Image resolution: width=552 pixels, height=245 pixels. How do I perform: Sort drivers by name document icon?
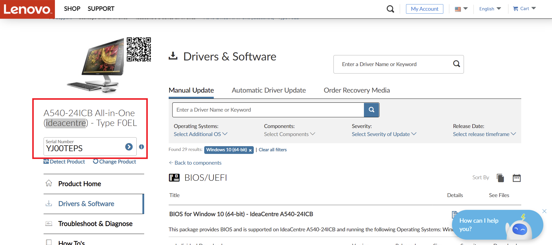(500, 178)
